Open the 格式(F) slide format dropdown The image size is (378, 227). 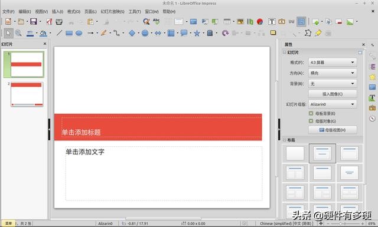tap(333, 62)
